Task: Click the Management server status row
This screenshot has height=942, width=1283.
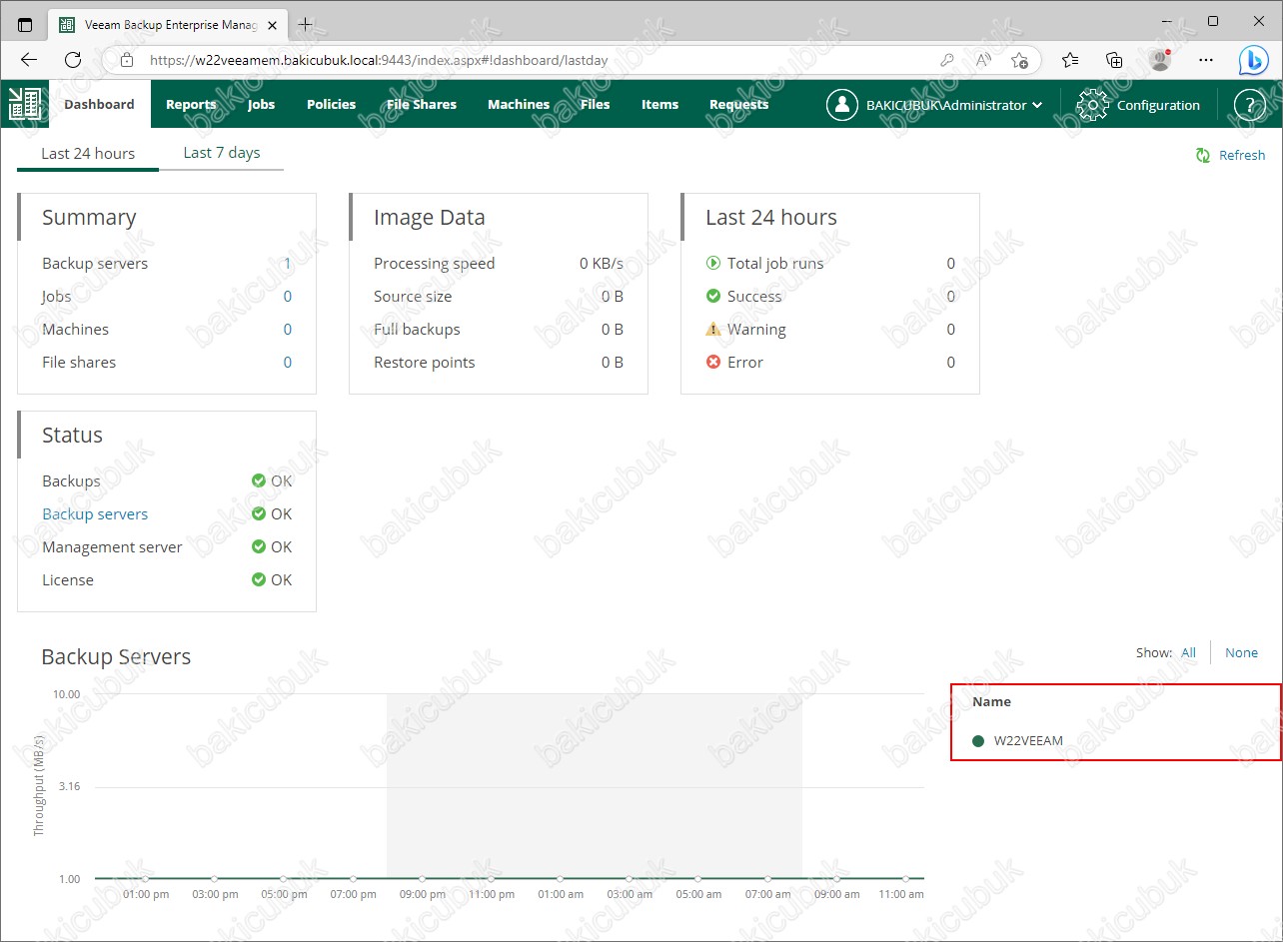Action: [167, 546]
